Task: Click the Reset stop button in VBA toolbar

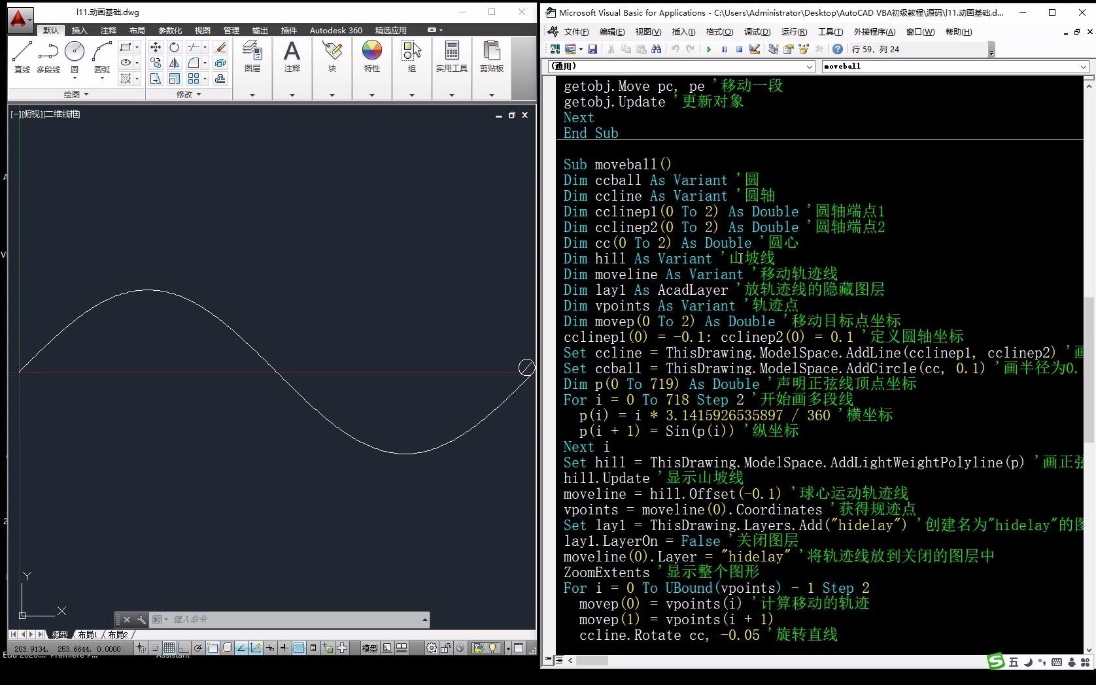Action: [x=739, y=48]
